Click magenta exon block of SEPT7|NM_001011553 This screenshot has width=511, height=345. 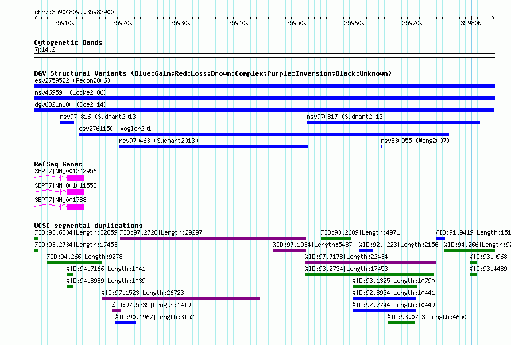[x=75, y=192]
